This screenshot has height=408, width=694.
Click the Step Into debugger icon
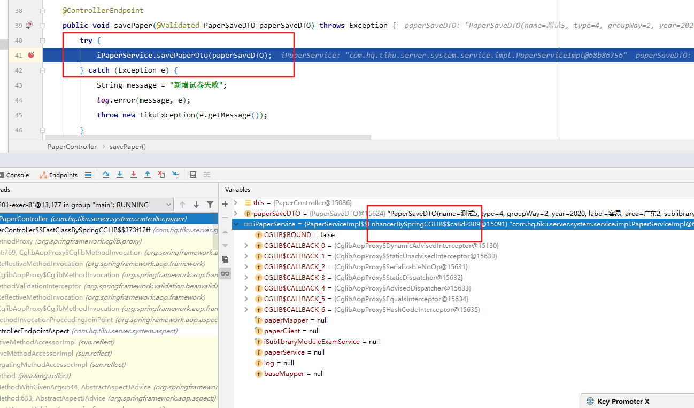[120, 175]
